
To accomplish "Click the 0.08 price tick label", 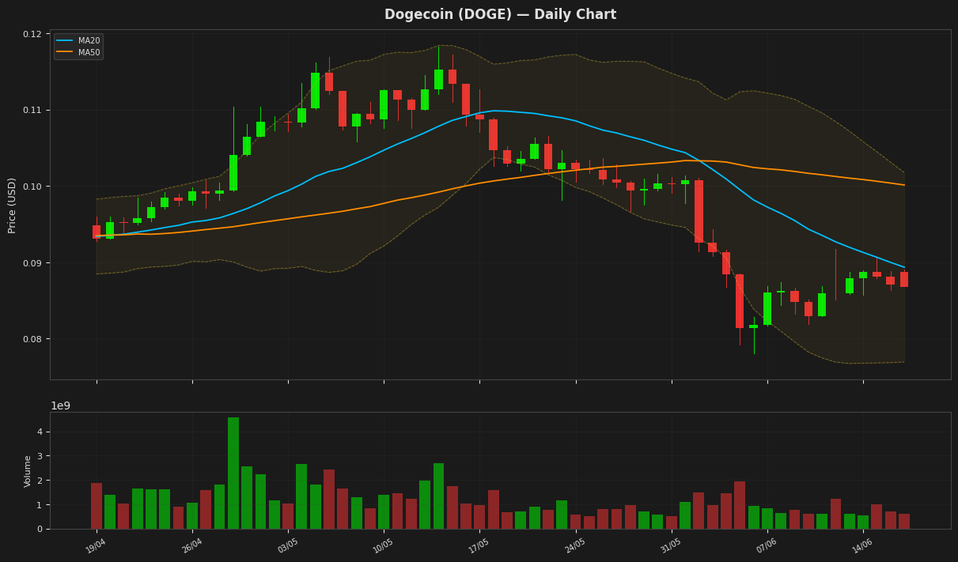I will tap(32, 339).
